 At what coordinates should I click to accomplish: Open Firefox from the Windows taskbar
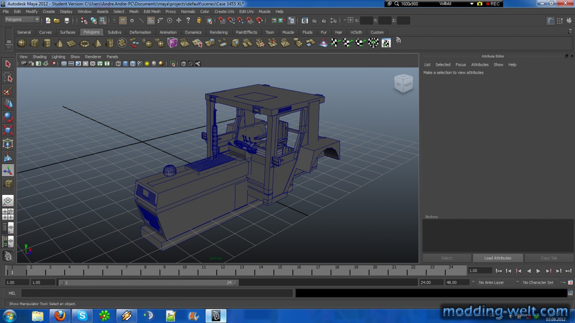pos(60,315)
